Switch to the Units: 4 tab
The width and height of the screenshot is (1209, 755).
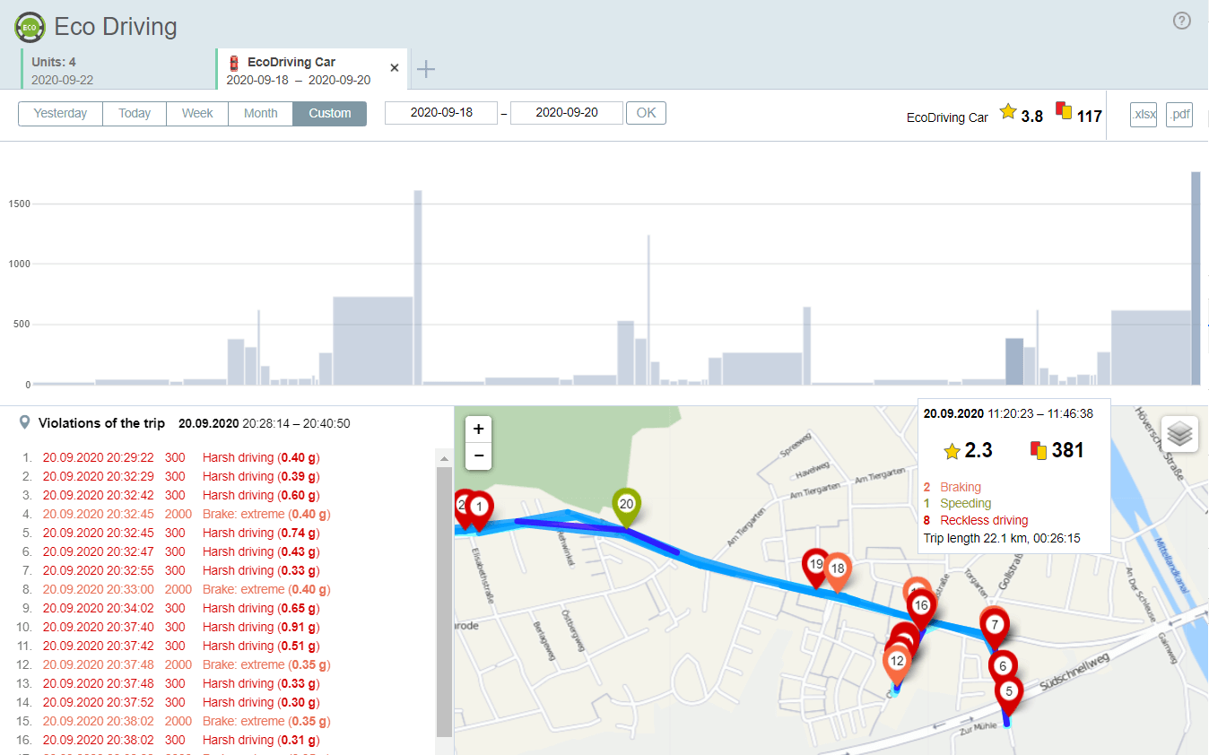(117, 70)
